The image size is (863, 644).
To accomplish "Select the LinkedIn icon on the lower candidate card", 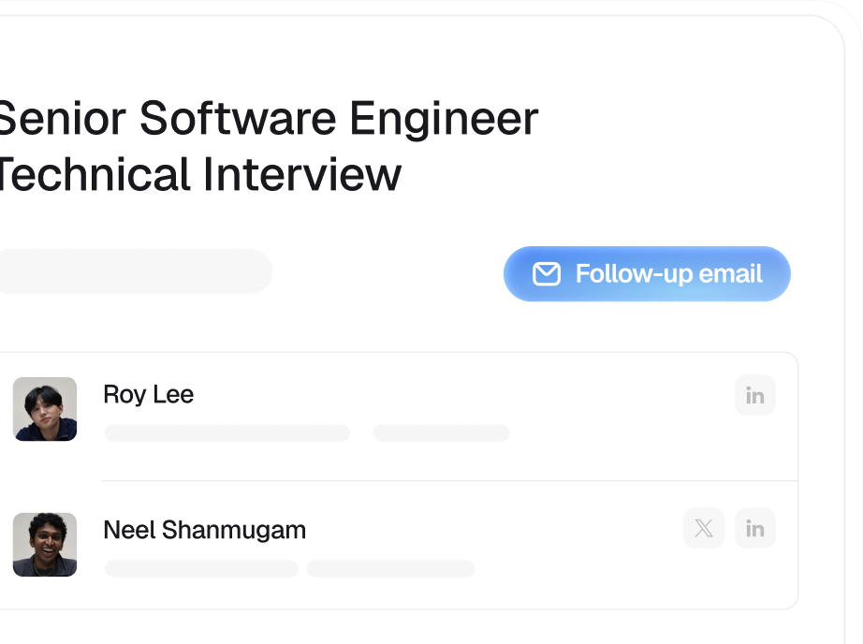I will [754, 528].
